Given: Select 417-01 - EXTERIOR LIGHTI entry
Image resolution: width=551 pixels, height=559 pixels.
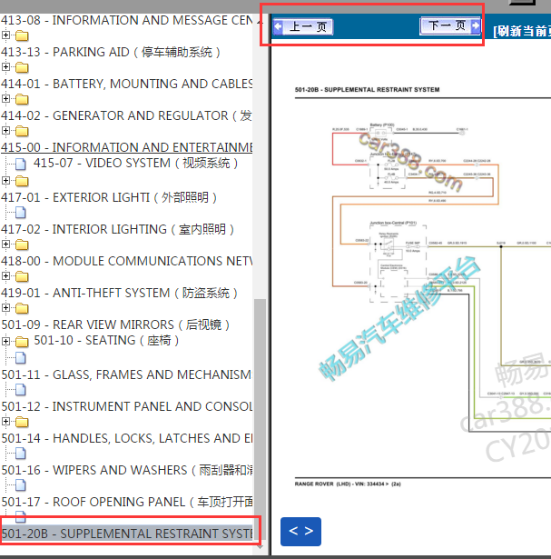Looking at the screenshot, I should 109,197.
